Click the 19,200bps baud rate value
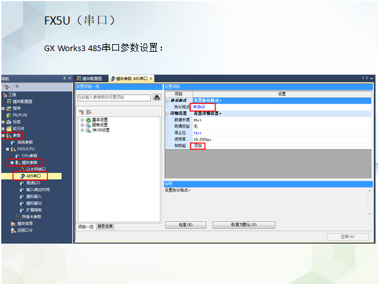The width and height of the screenshot is (378, 284). coord(202,139)
